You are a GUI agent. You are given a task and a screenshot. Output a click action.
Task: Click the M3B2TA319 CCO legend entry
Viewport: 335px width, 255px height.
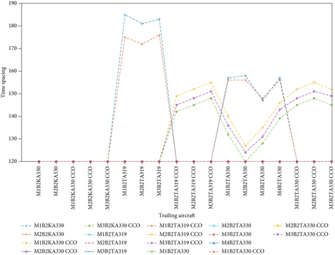coord(175,243)
